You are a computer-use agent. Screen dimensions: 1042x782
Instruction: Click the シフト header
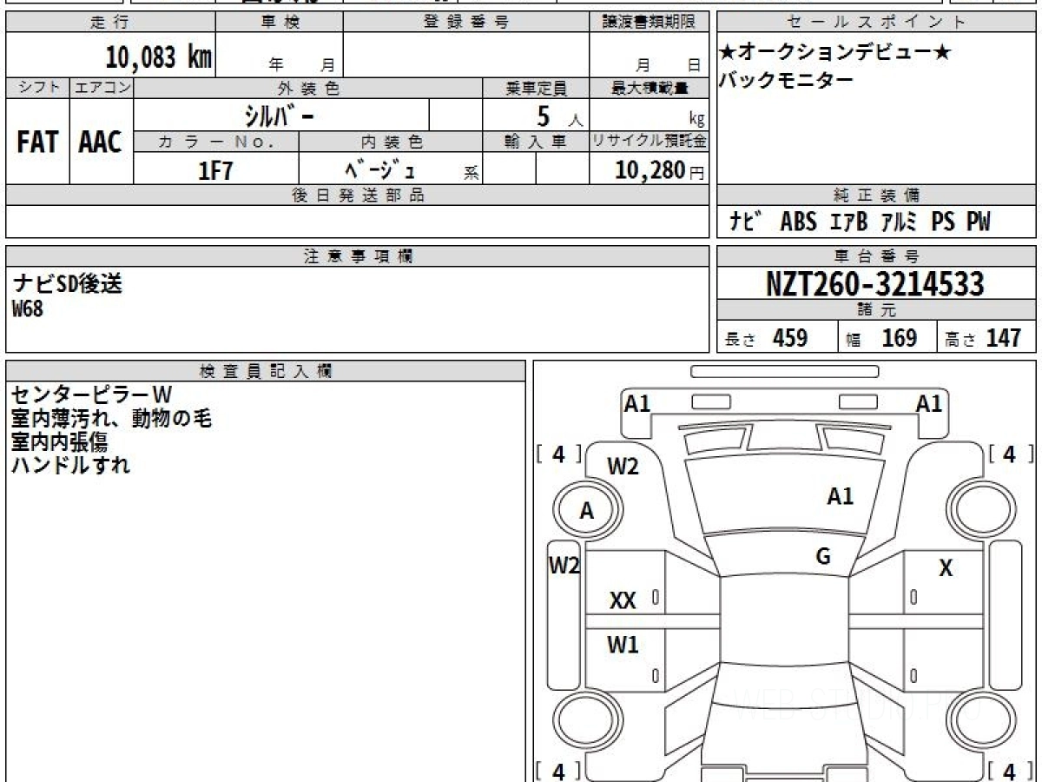pos(37,88)
